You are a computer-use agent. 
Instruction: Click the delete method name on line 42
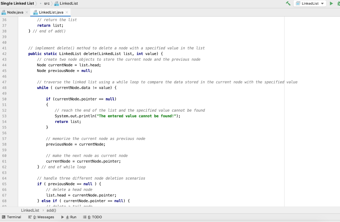90,54
